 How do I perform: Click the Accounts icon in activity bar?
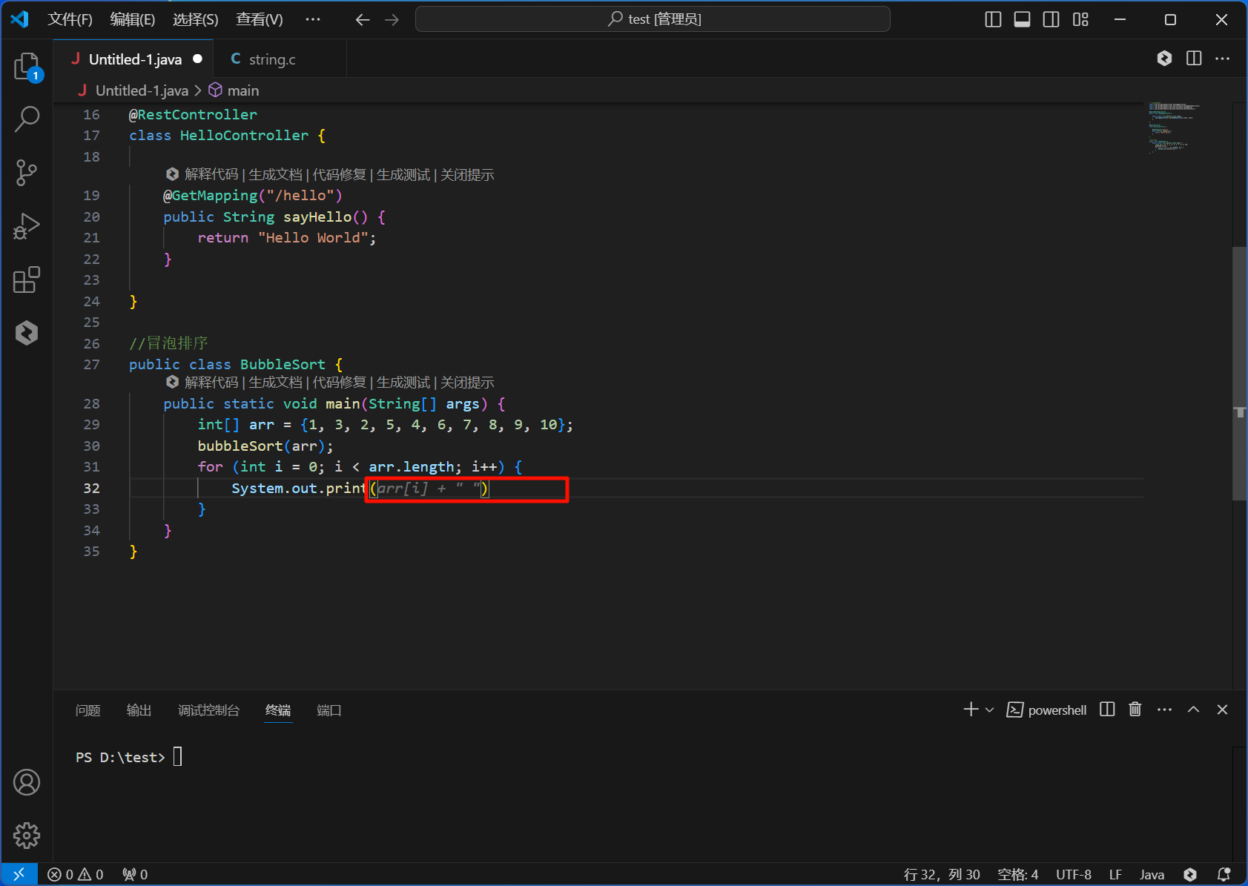coord(27,782)
